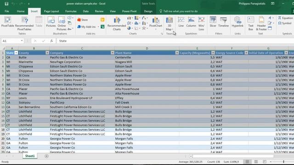Insert an Equation

tap(285, 18)
